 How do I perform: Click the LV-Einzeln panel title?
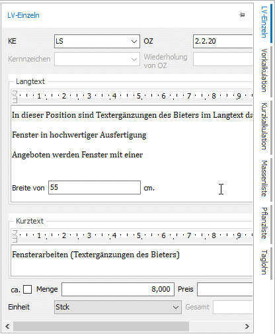23,15
